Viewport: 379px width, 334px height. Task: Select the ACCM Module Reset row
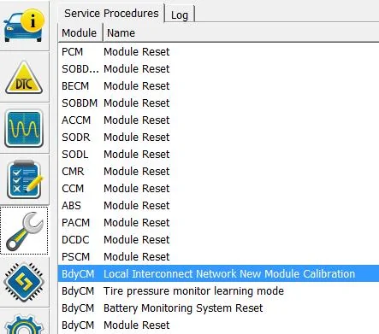click(218, 120)
